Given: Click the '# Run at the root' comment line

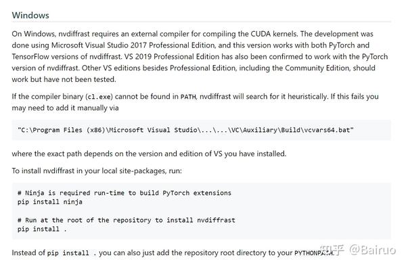Looking at the screenshot, I should tap(127, 220).
